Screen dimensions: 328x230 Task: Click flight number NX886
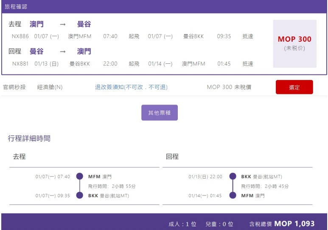click(20, 37)
